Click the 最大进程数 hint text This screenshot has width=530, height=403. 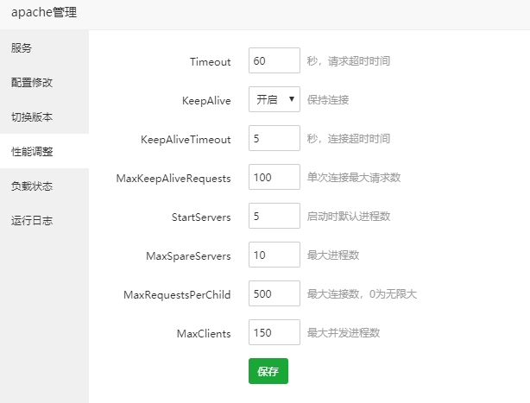click(x=333, y=255)
